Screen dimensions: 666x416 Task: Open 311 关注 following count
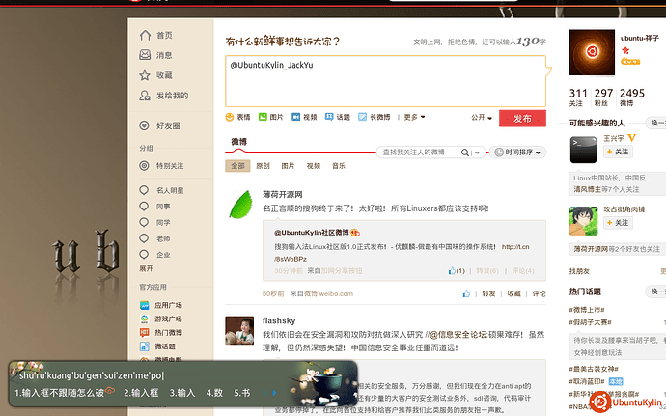(x=577, y=97)
